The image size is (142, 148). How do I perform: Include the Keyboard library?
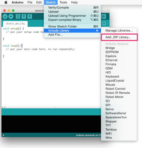pyautogui.click(x=119, y=76)
